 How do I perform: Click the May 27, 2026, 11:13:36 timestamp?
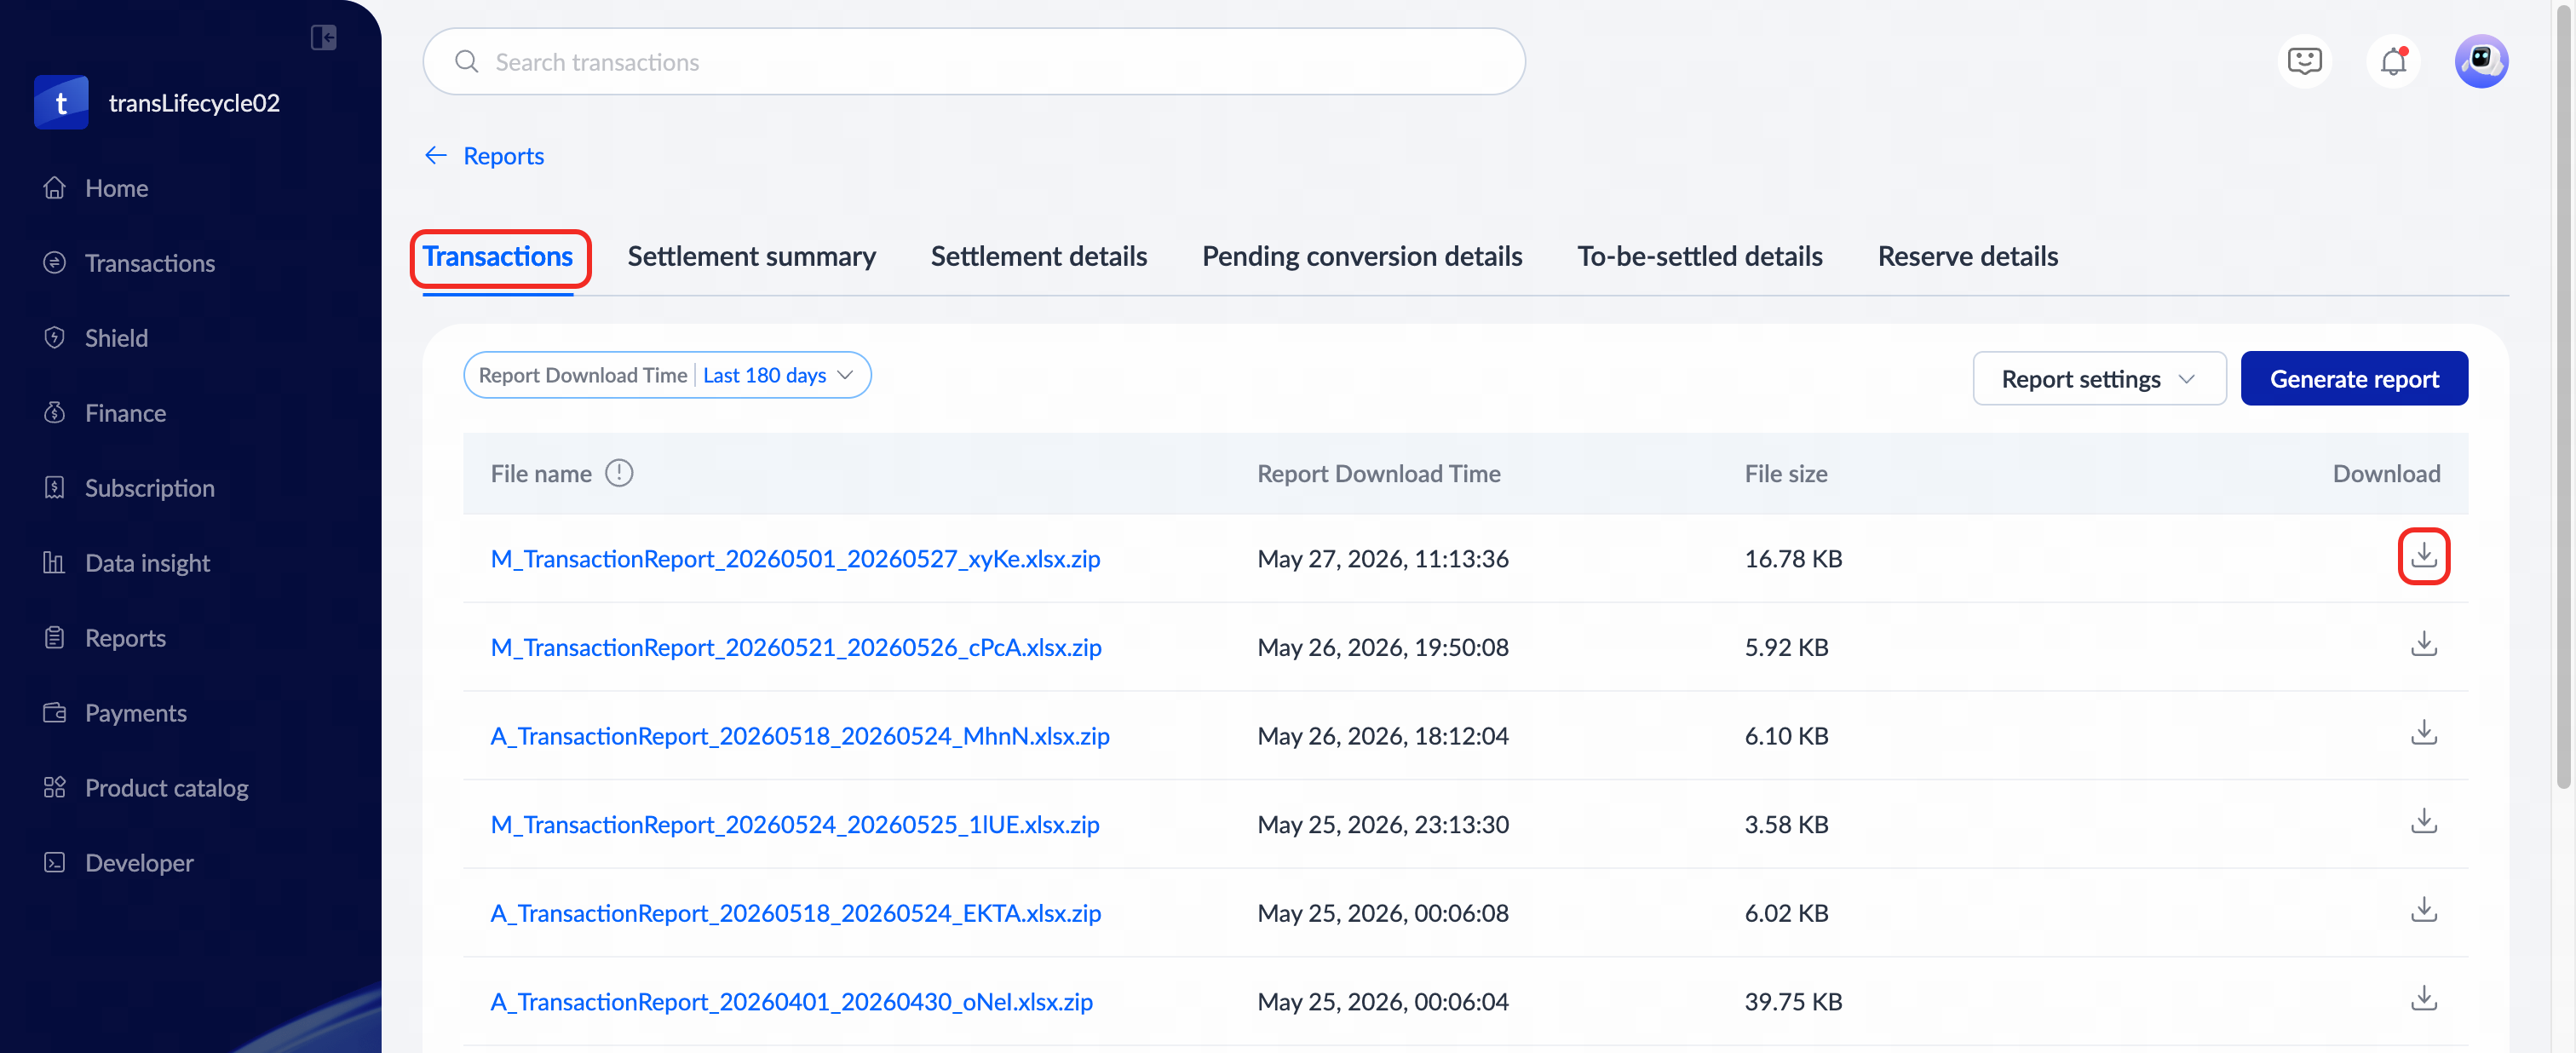[x=1383, y=559]
